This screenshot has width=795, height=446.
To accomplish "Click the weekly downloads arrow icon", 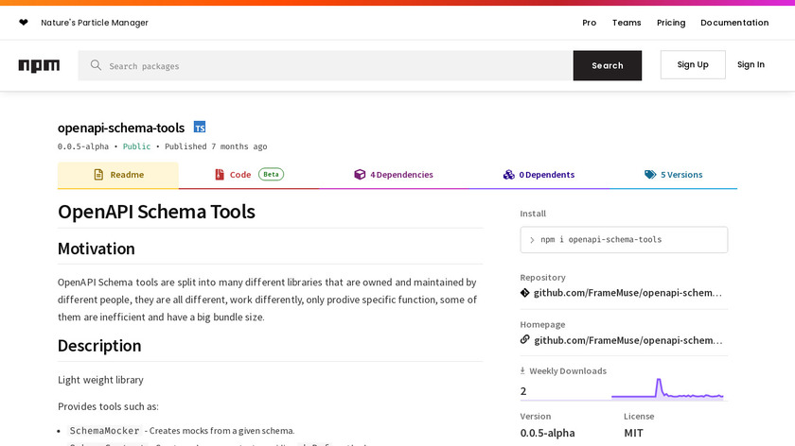I will coord(522,370).
